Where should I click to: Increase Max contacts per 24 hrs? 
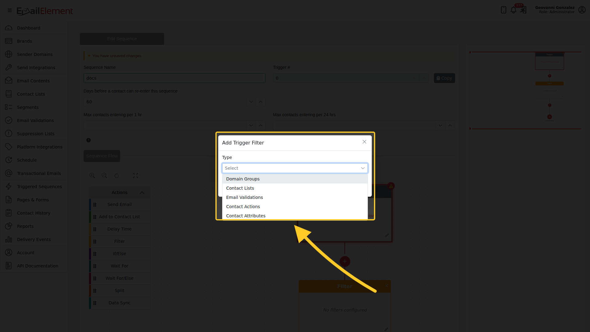click(x=450, y=125)
